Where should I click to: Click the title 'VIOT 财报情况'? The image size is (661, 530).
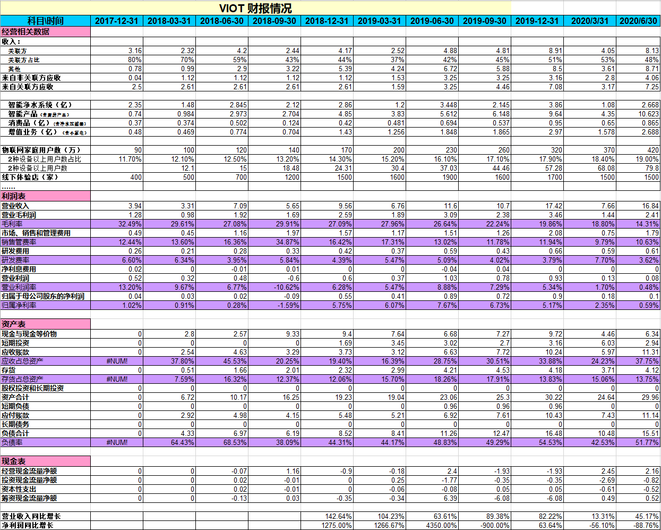pos(255,9)
